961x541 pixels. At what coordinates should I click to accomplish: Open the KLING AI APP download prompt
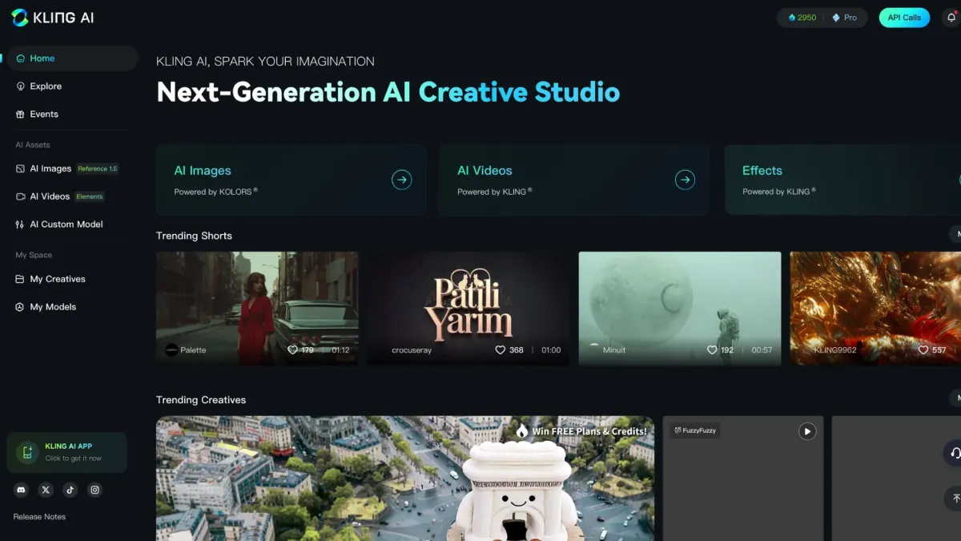[x=67, y=452]
